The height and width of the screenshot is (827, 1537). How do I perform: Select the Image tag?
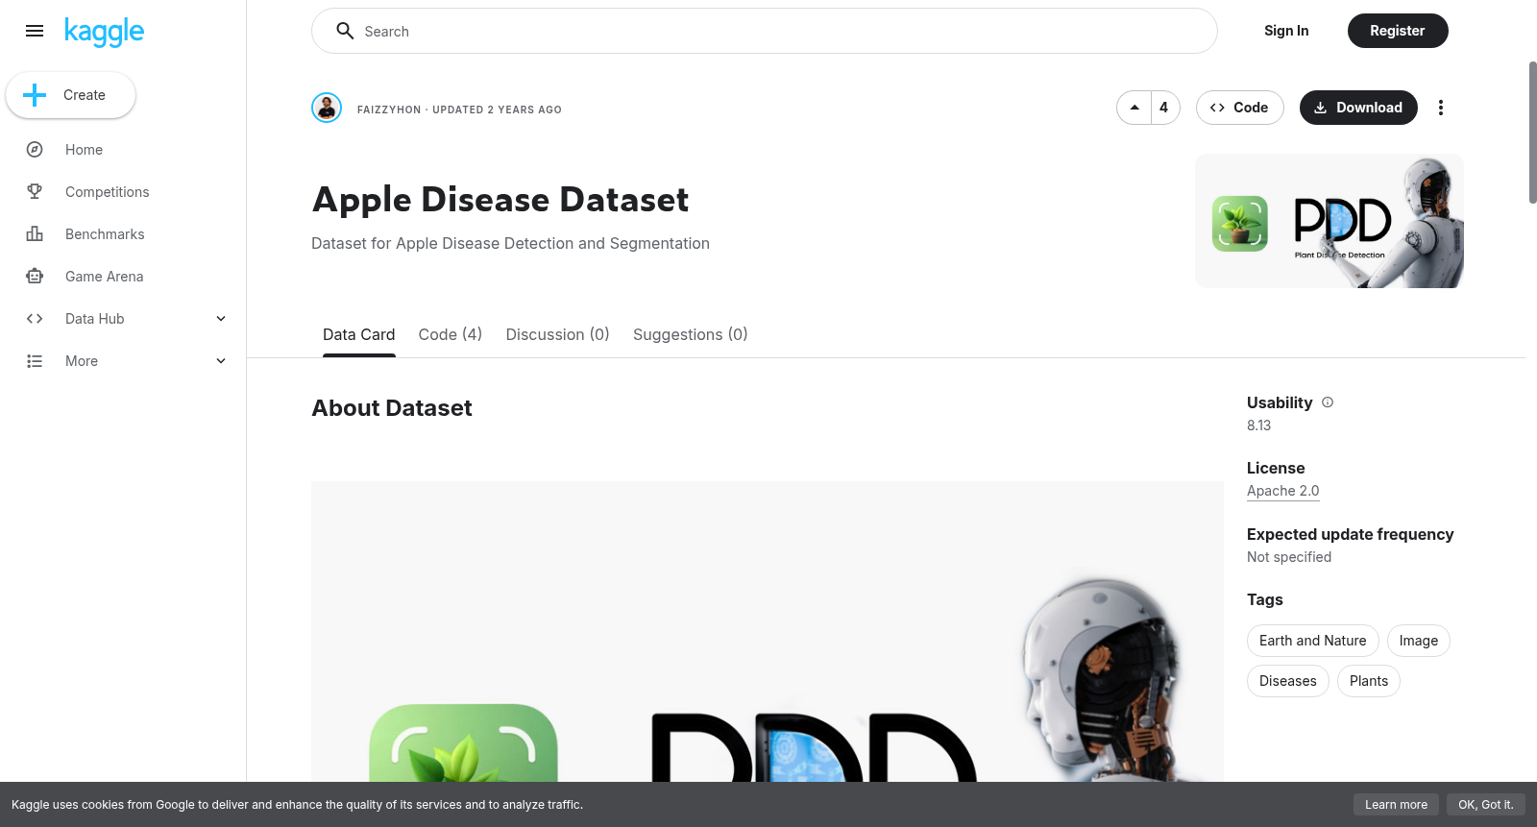[1419, 641]
